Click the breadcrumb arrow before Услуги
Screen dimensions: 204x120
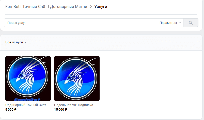click(x=91, y=7)
